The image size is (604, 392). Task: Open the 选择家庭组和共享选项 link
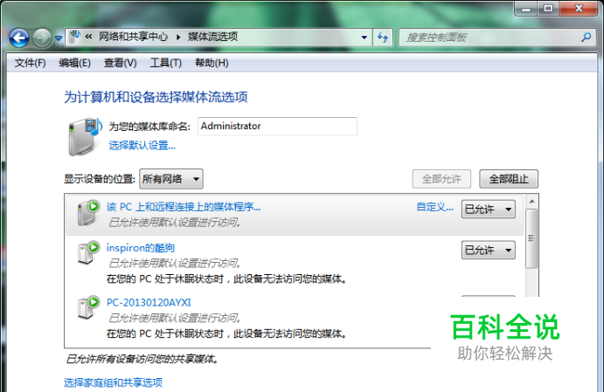click(x=114, y=382)
